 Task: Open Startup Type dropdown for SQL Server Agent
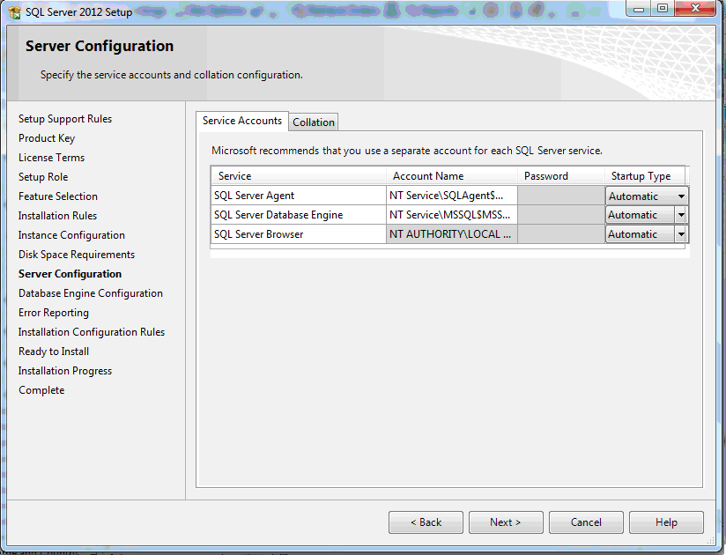[x=681, y=196]
